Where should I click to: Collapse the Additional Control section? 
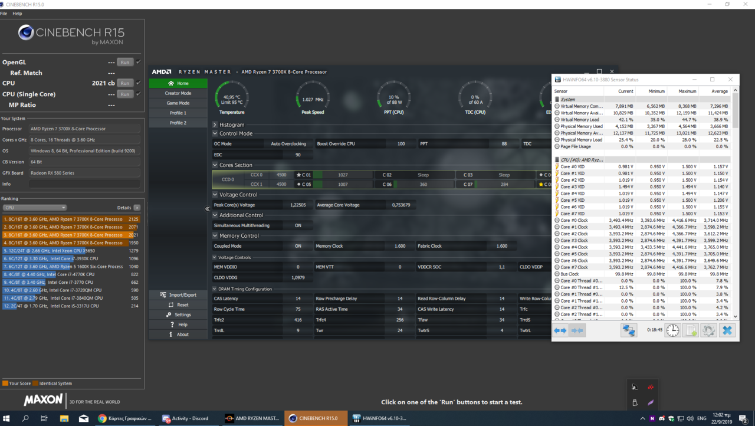[215, 215]
